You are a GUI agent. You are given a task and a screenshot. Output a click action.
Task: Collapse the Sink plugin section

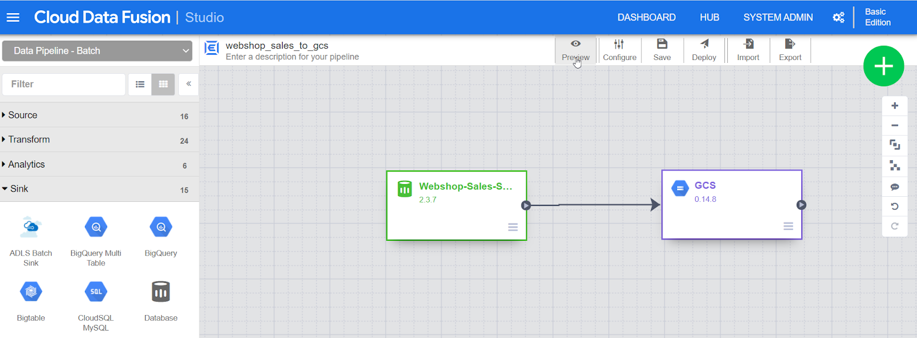(x=99, y=189)
